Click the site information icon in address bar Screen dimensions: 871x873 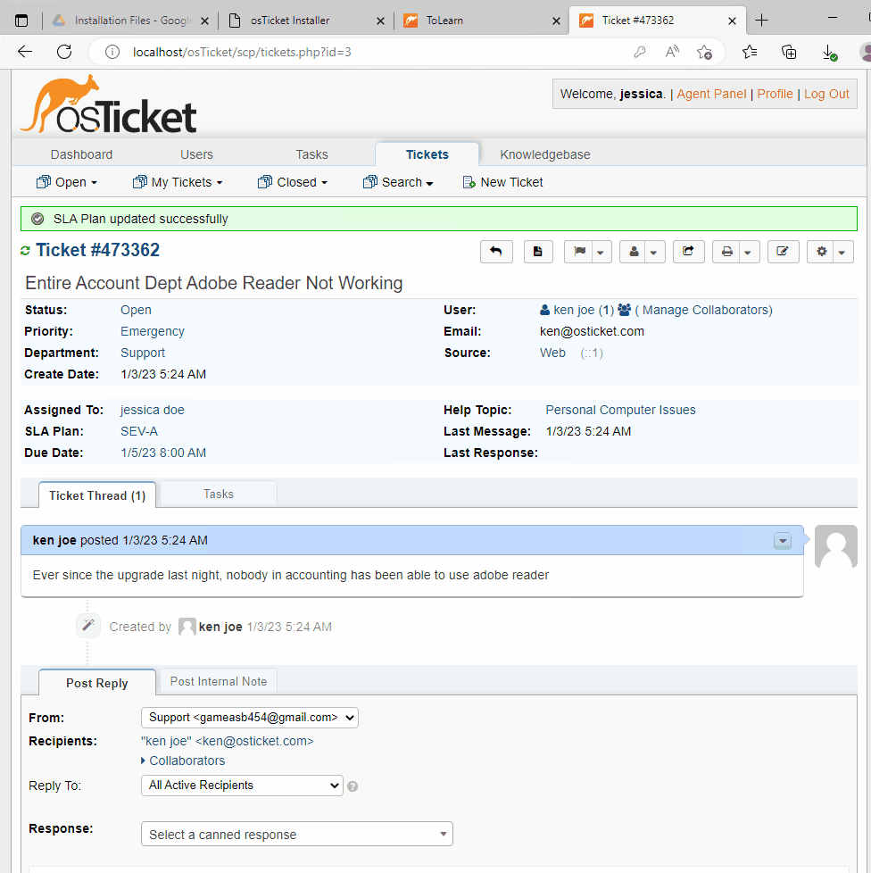coord(112,52)
